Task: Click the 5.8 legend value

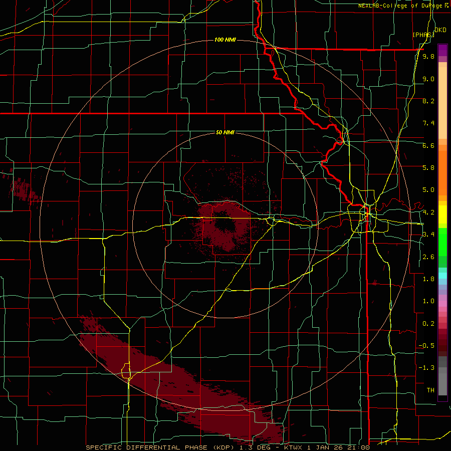Action: click(428, 168)
